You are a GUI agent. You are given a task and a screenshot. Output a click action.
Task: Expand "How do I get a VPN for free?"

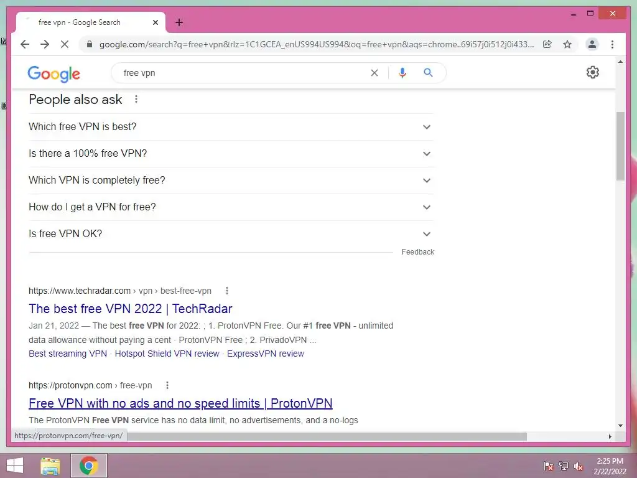[x=231, y=207]
